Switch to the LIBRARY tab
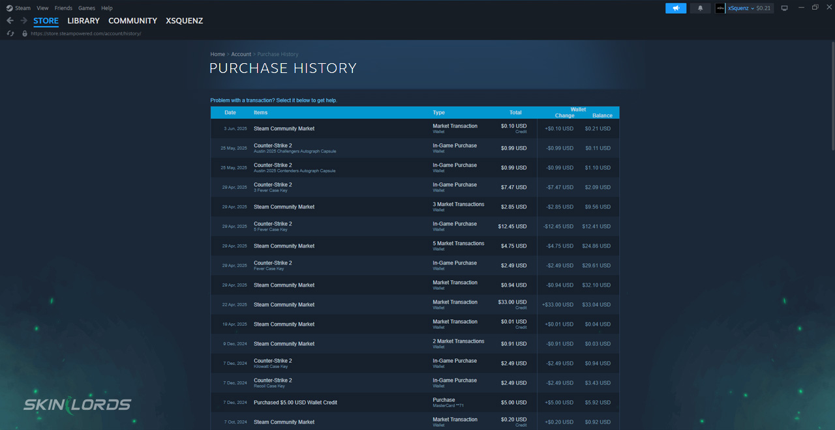 (x=83, y=21)
